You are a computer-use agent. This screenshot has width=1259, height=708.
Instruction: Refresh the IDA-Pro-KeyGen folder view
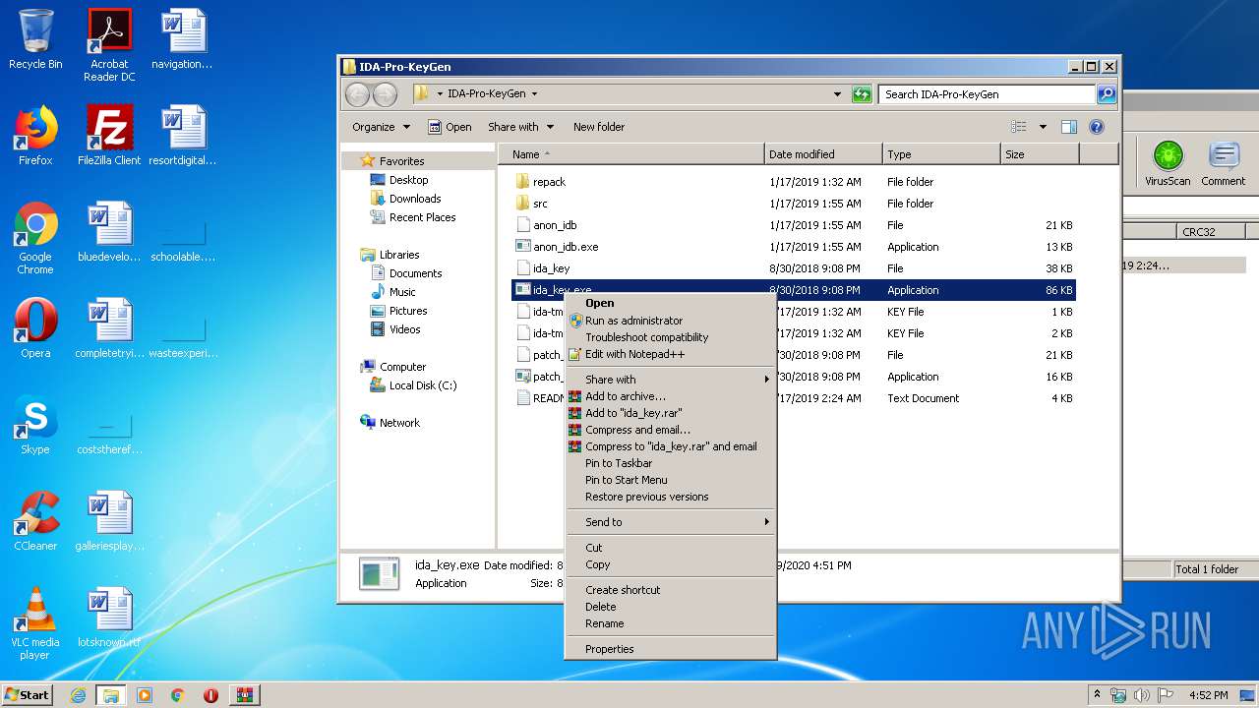(x=862, y=94)
